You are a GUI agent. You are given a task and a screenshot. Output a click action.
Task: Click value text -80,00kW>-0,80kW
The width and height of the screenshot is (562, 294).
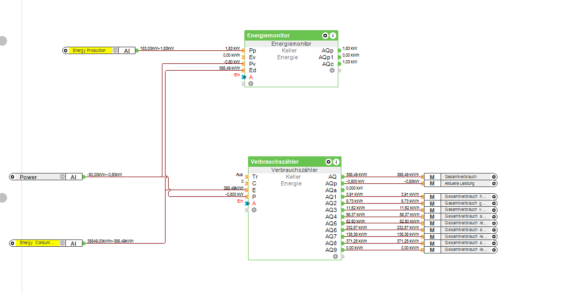104,175
